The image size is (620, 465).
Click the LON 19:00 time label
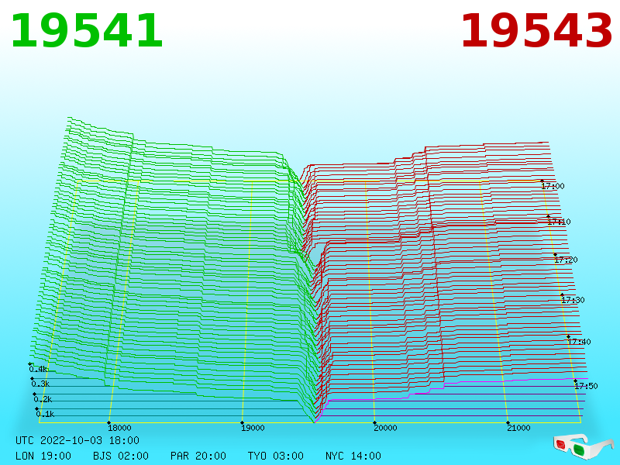pos(43,456)
